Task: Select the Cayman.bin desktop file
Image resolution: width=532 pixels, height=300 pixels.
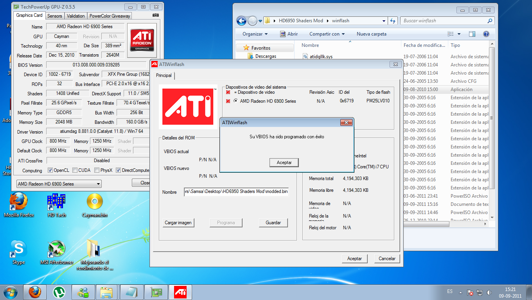Action: (x=95, y=205)
